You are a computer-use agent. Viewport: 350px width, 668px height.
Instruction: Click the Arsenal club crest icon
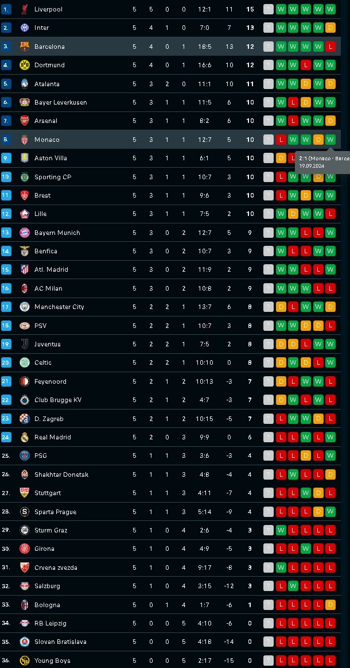[25, 121]
